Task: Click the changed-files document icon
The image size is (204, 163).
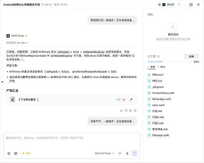Action: pyautogui.click(x=13, y=100)
